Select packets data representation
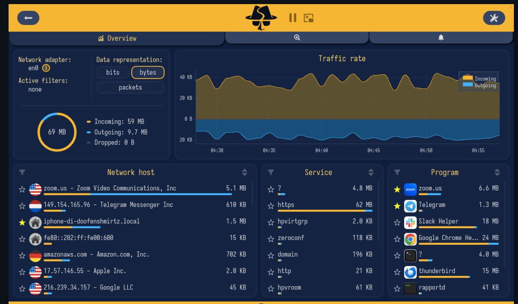 coord(130,87)
